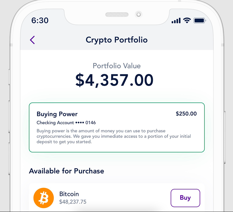Tap the battery status indicator
Viewport: 233px width, 212px height.
(x=199, y=20)
